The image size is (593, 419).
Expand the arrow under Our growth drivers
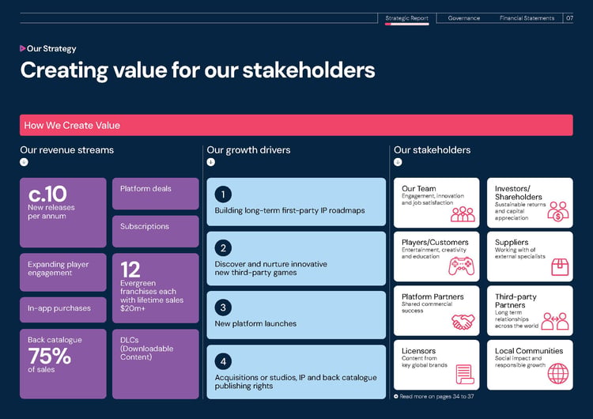[x=211, y=162]
